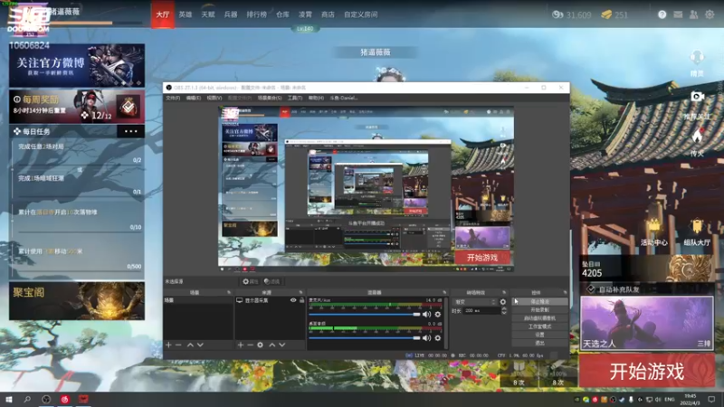This screenshot has height=407, width=724.
Task: Click 启动虚拟摄像机 button
Action: click(539, 318)
